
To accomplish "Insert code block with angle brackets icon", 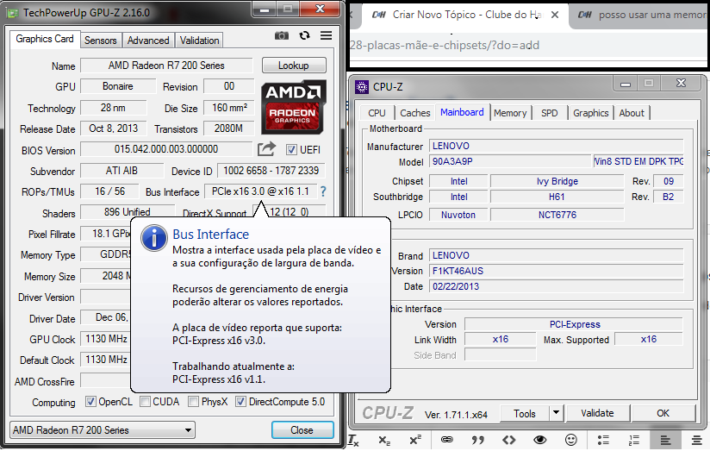I will pos(508,440).
